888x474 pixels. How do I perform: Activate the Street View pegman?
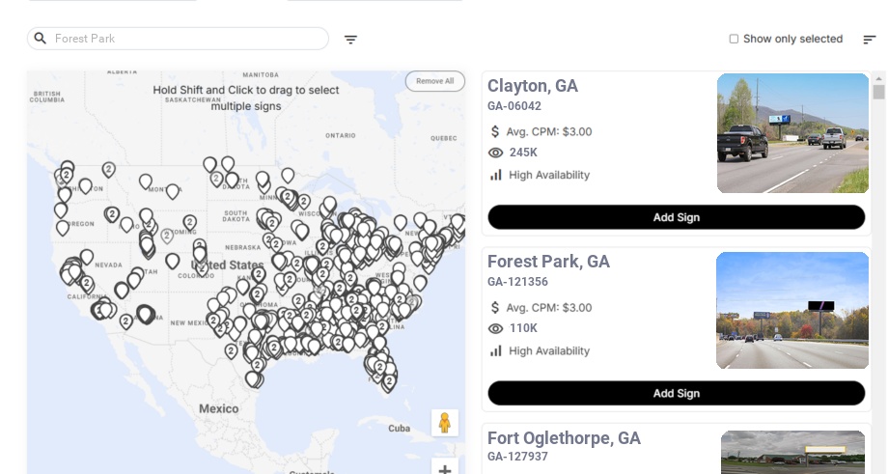pyautogui.click(x=444, y=423)
